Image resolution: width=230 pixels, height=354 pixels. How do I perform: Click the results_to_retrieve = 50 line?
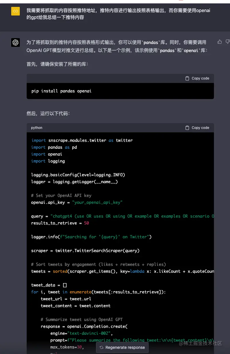[x=60, y=223]
